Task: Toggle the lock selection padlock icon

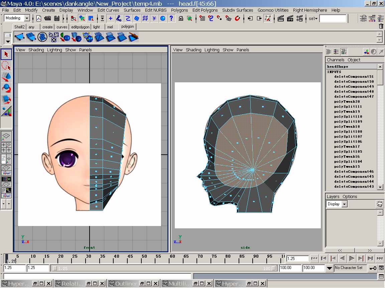Action: (x=181, y=18)
